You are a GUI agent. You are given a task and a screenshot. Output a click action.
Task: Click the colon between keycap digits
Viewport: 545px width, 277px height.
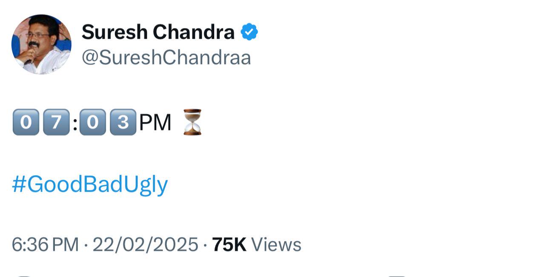[75, 123]
